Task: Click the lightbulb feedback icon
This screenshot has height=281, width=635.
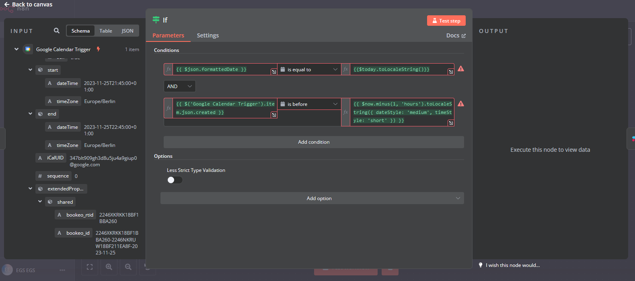Action: 481,265
